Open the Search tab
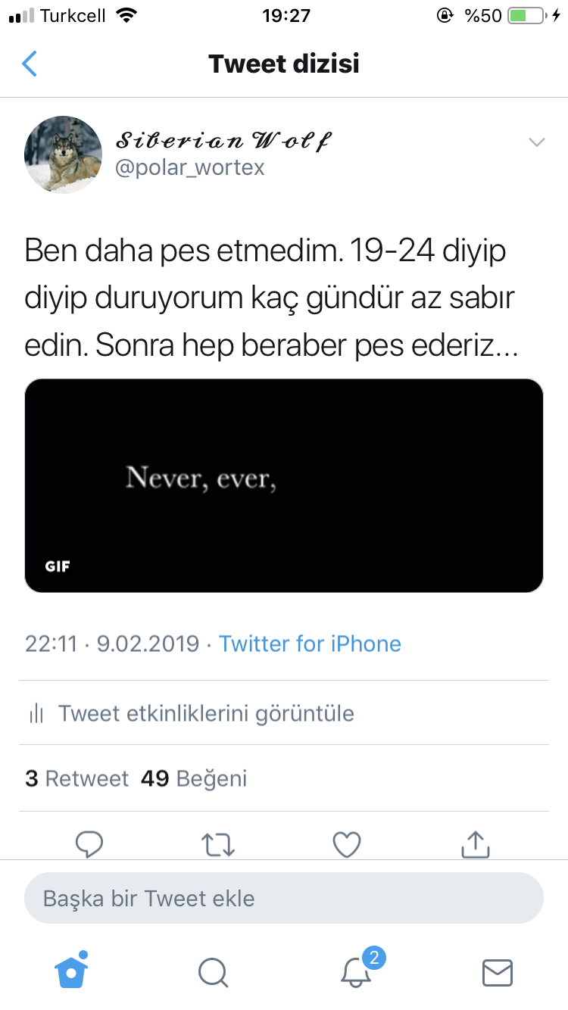This screenshot has width=568, height=1010. (213, 971)
